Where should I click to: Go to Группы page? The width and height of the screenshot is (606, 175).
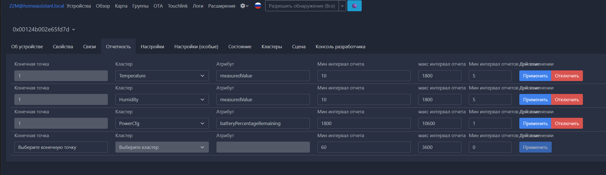click(141, 6)
